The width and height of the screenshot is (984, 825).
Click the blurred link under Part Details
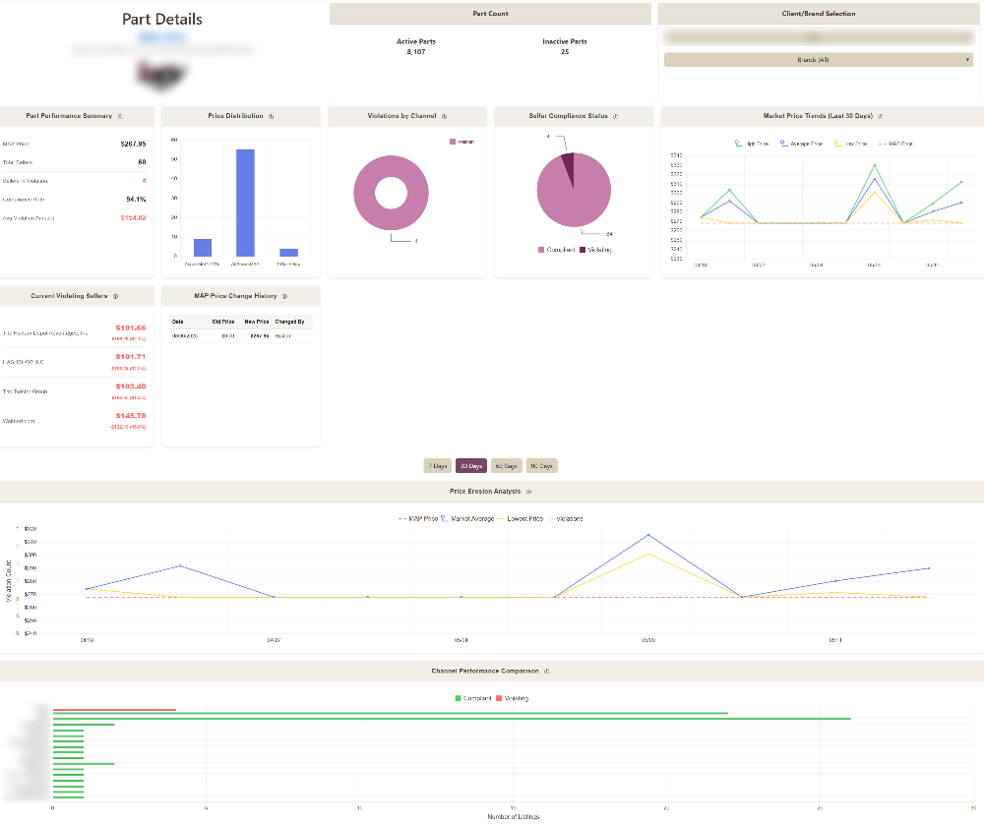(162, 37)
